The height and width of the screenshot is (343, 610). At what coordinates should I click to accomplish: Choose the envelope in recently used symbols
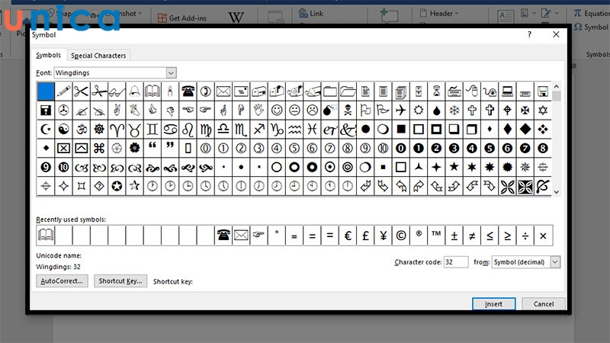pyautogui.click(x=241, y=236)
